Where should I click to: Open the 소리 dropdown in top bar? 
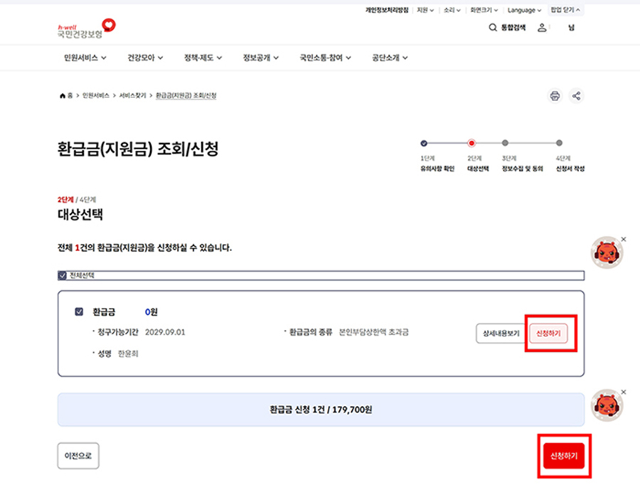click(x=452, y=10)
